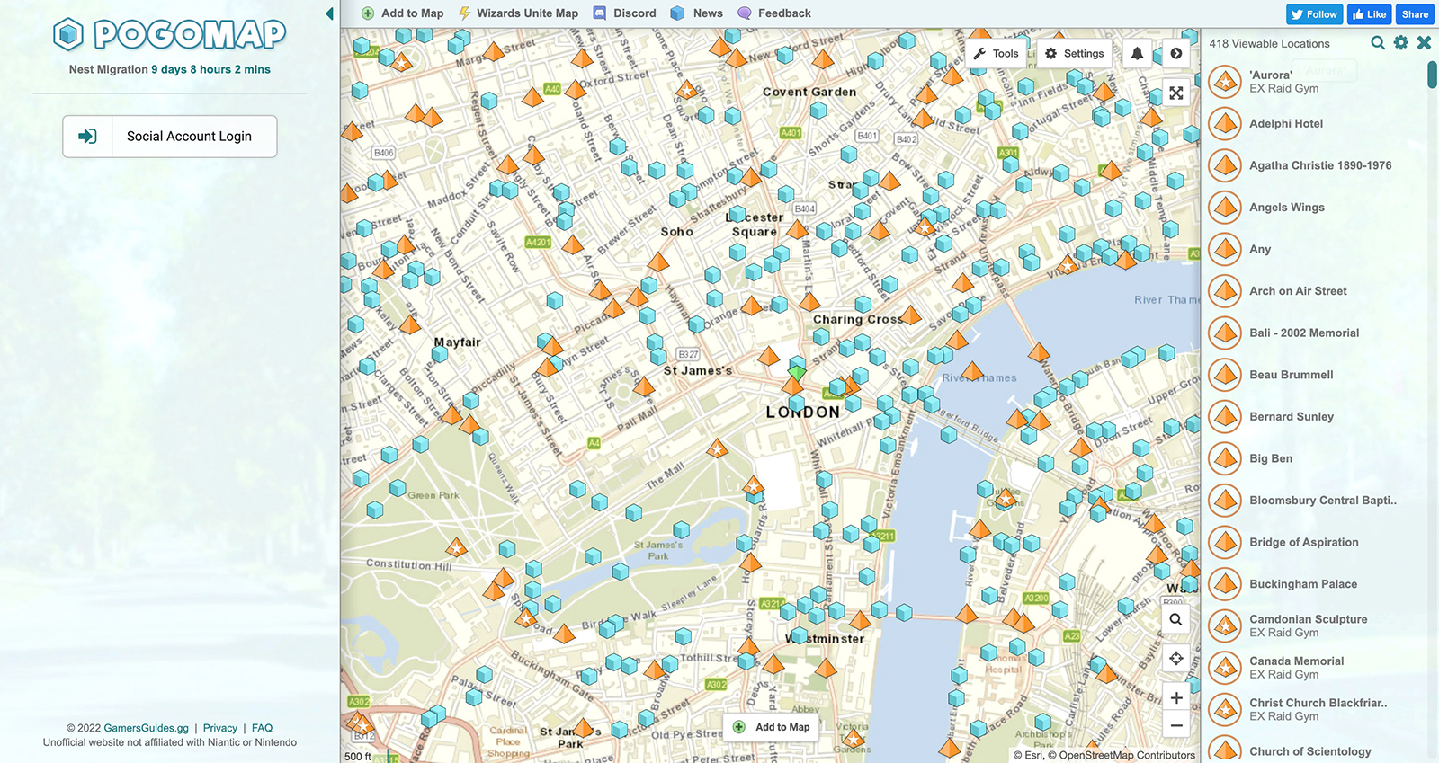The width and height of the screenshot is (1439, 763).
Task: Open Wizards Unite Map link
Action: [518, 13]
